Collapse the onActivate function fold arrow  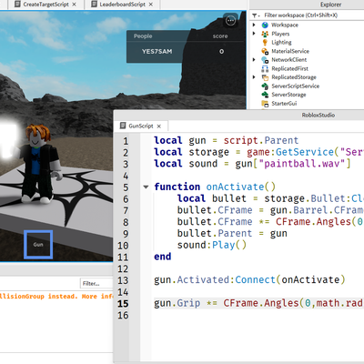click(x=146, y=187)
